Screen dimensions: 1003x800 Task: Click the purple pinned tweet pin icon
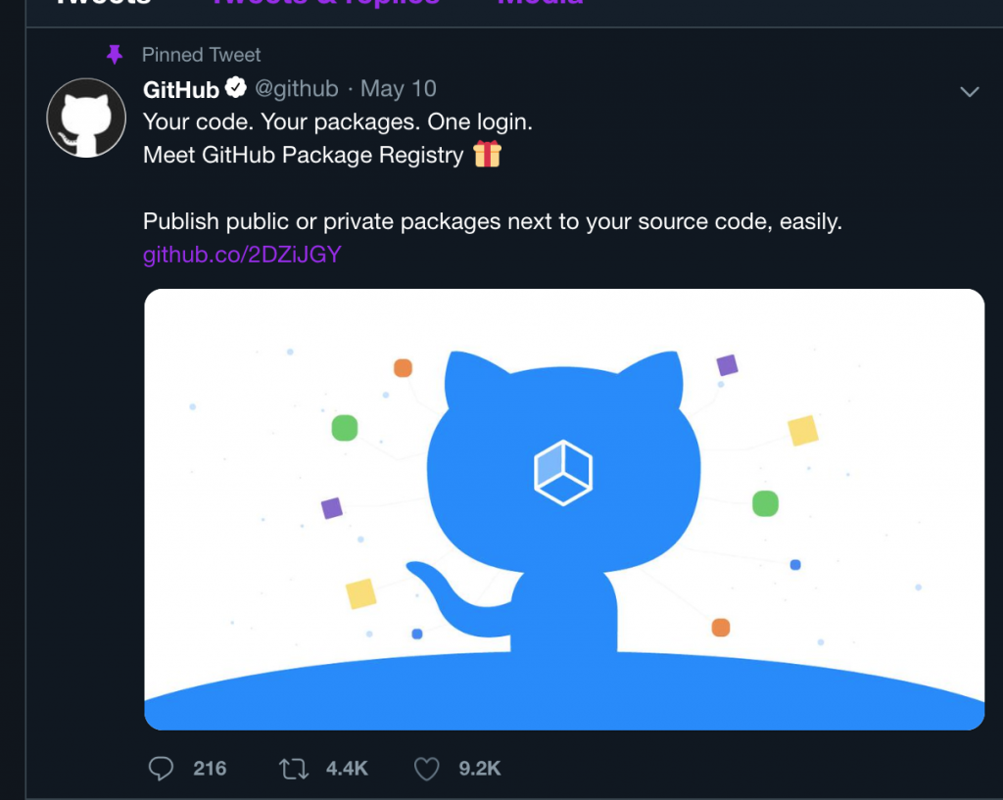point(117,55)
